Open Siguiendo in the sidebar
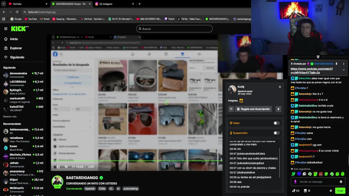Screen dimensions: 349x196 click(x=14, y=57)
